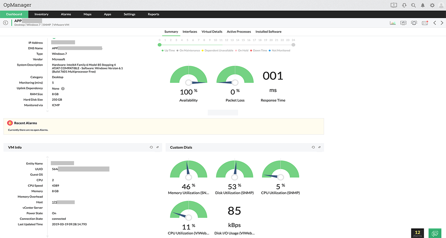The height and width of the screenshot is (238, 446).
Task: Open the Inventory menu
Action: click(41, 14)
